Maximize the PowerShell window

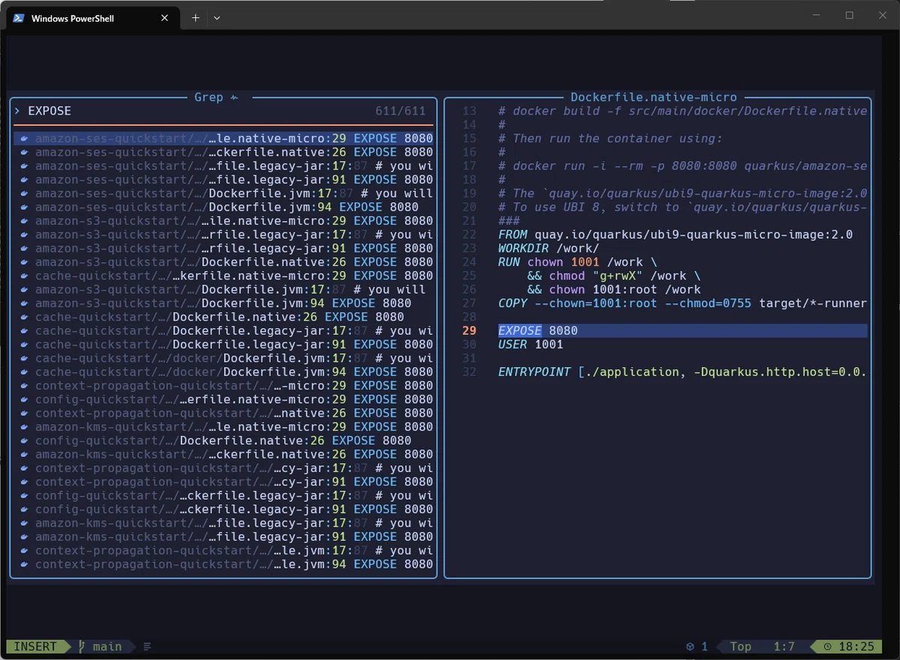pyautogui.click(x=850, y=15)
